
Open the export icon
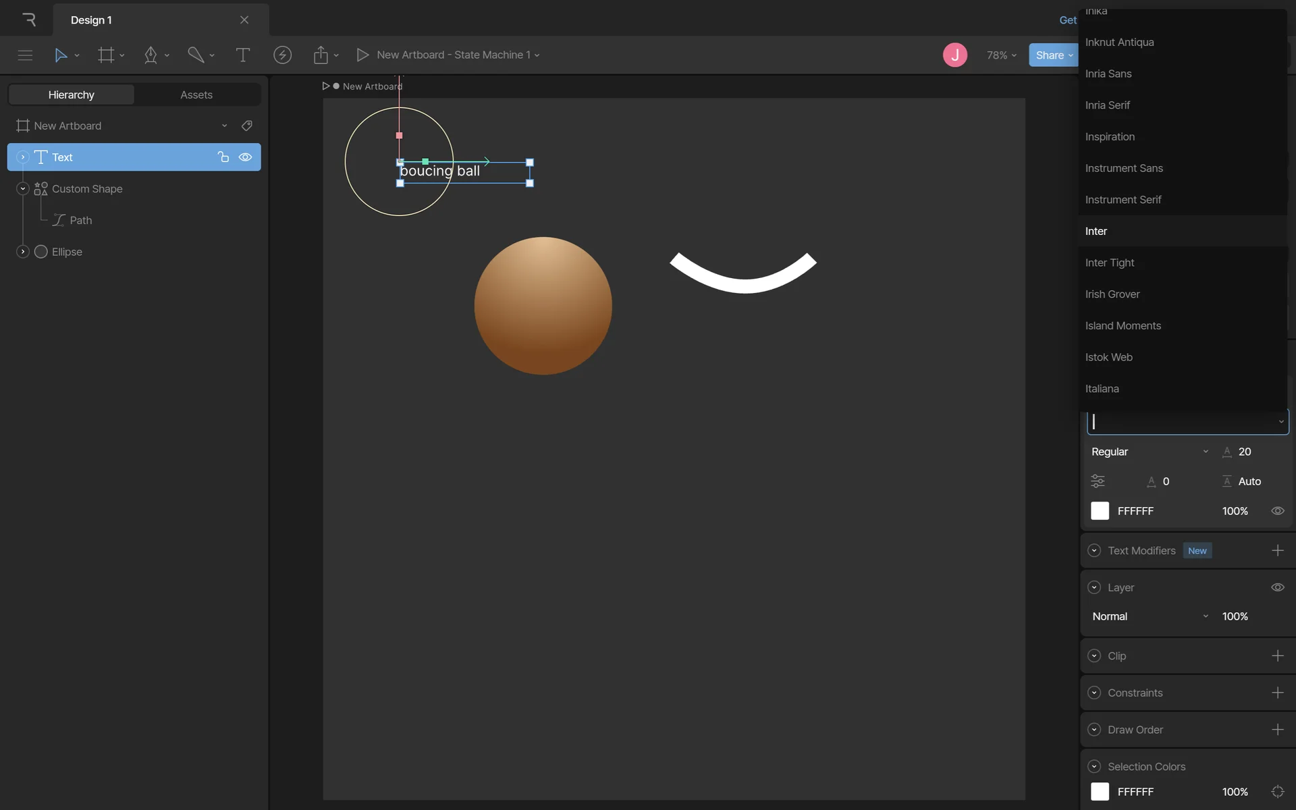coord(321,55)
